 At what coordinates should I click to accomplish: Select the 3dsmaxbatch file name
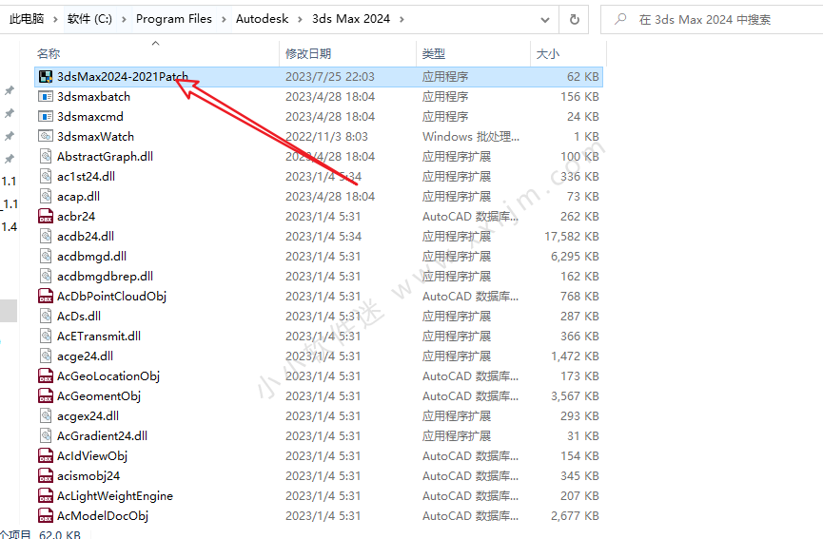tap(93, 96)
